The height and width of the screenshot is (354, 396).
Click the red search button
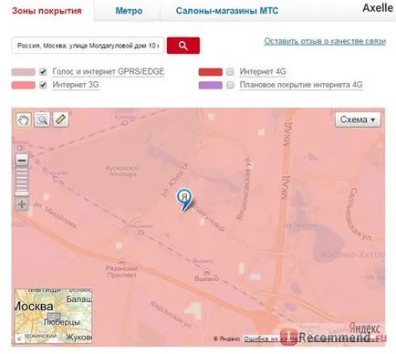[x=183, y=46]
